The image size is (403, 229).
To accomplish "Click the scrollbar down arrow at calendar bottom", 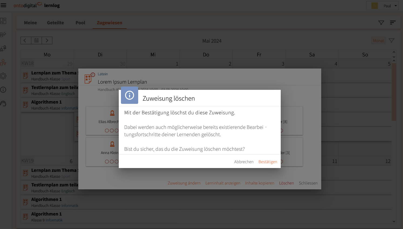I will tap(394, 221).
